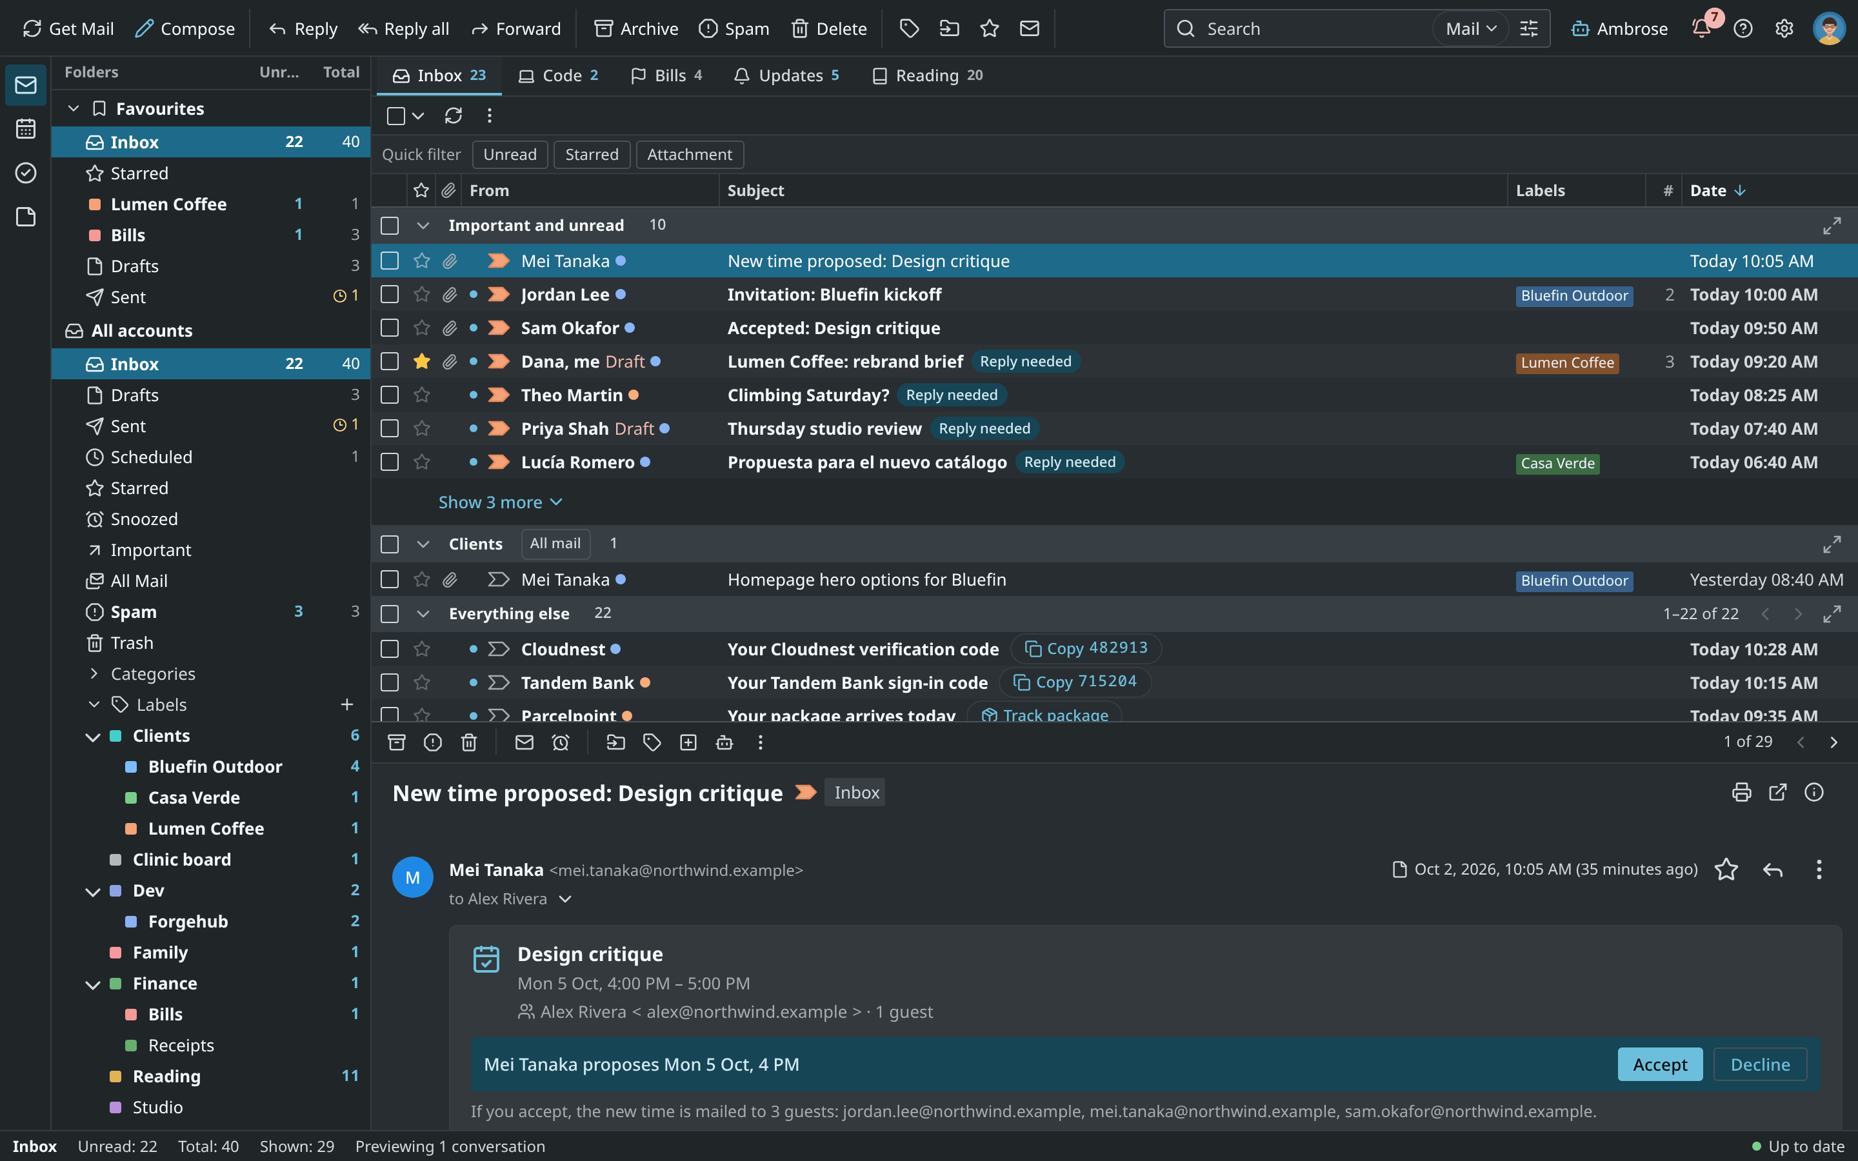Image resolution: width=1858 pixels, height=1161 pixels.
Task: Check the Jordan Lee message checkbox
Action: (x=389, y=294)
